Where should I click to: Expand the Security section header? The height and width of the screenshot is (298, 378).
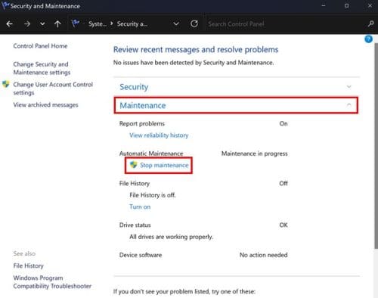click(x=236, y=87)
